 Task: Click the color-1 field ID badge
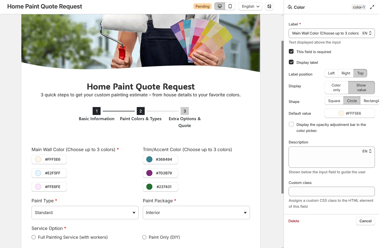coord(359,7)
